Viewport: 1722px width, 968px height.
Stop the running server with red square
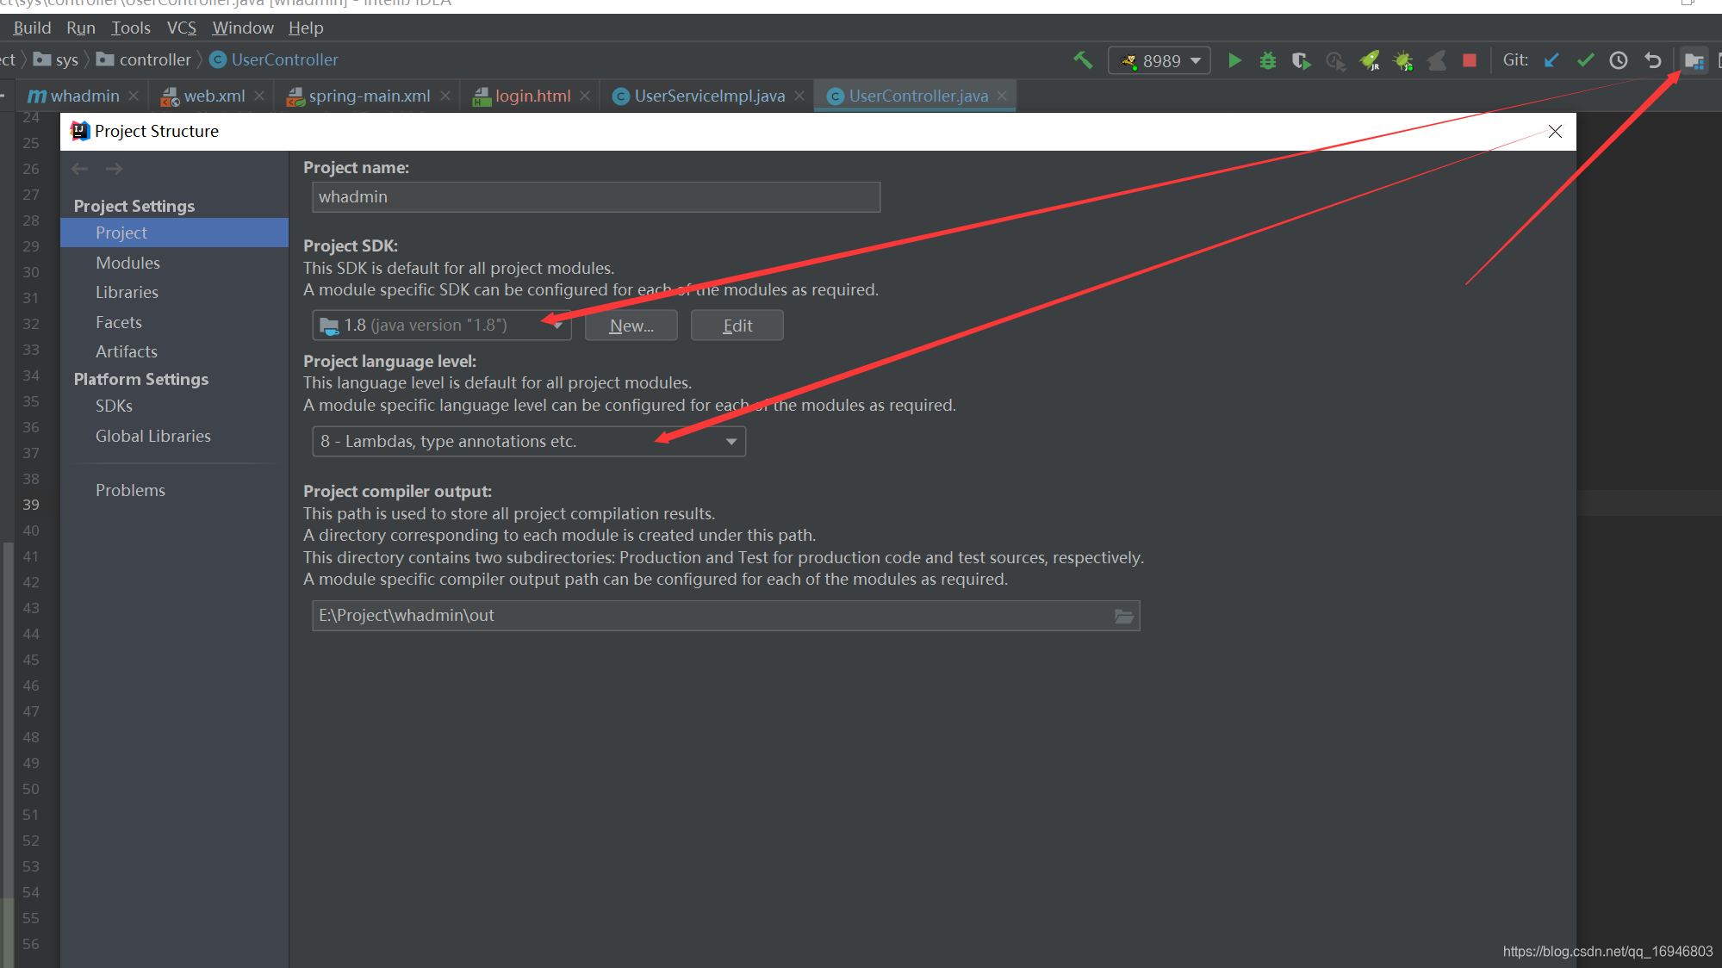[x=1470, y=60]
